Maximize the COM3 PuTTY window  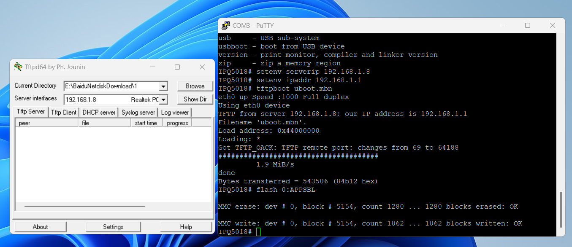(528, 25)
